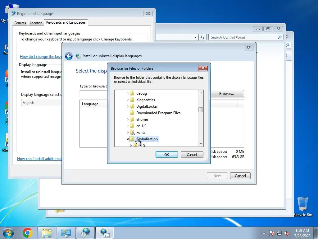Open 'How can I install additional' languages link

[x=39, y=158]
